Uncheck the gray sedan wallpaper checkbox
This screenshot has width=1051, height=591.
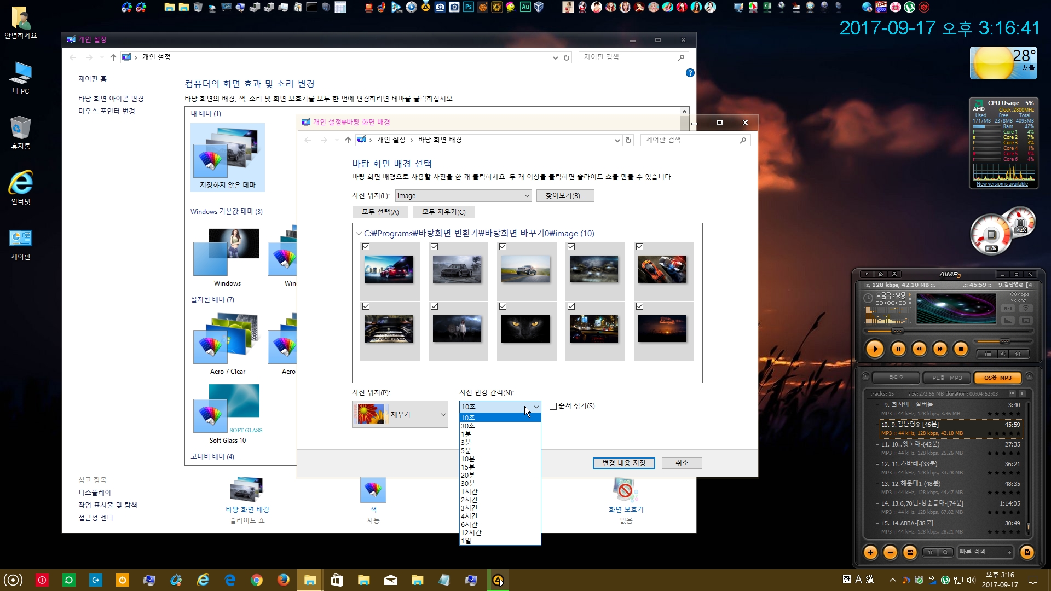(x=434, y=247)
